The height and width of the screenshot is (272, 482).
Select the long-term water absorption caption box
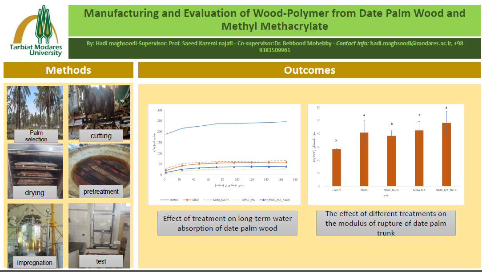(227, 223)
